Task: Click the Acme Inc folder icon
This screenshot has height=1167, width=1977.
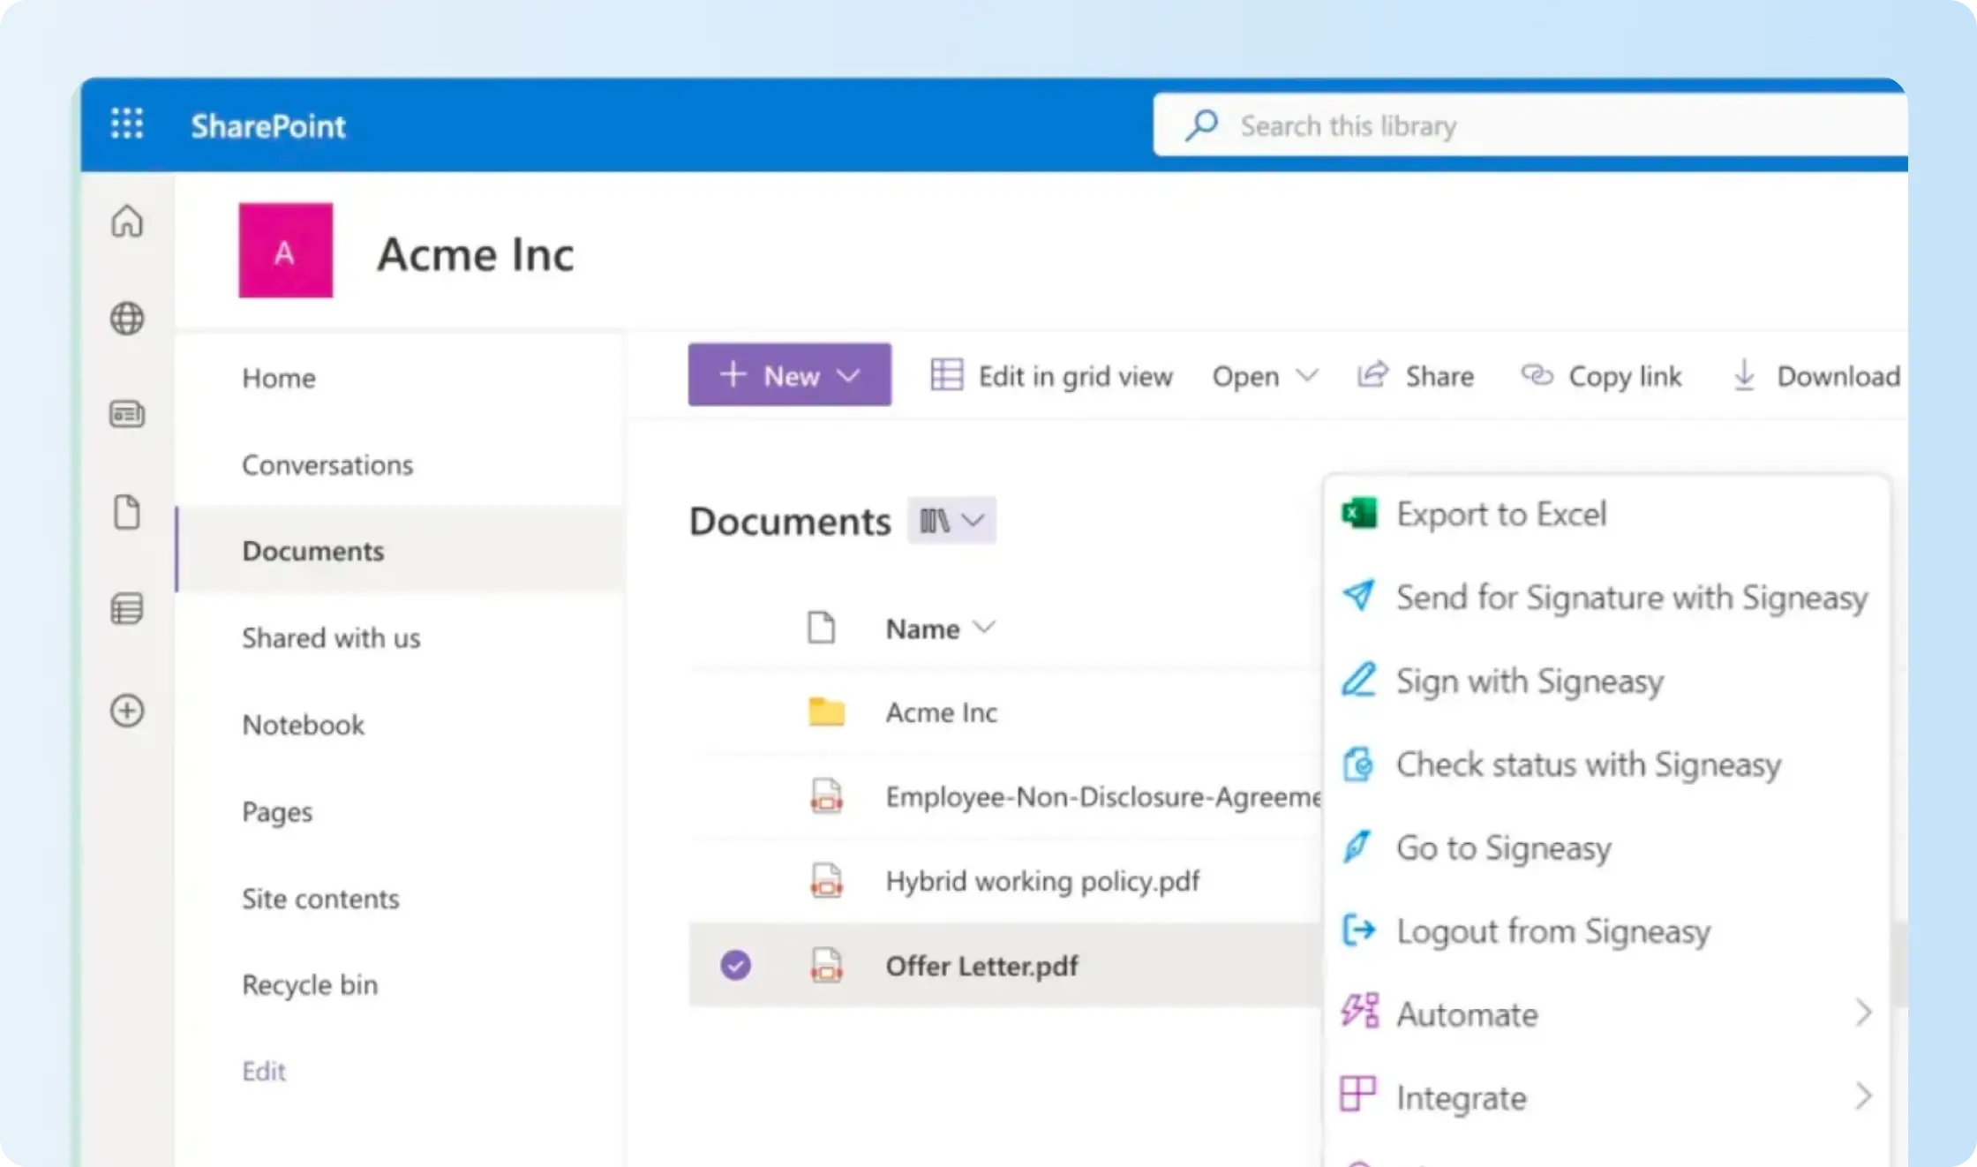Action: (x=826, y=711)
